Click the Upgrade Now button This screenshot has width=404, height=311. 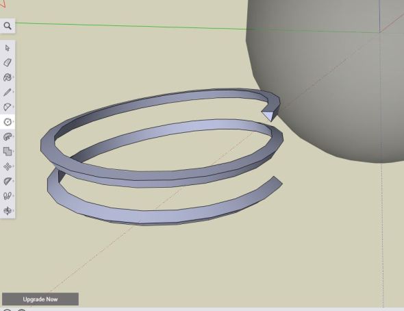40,299
